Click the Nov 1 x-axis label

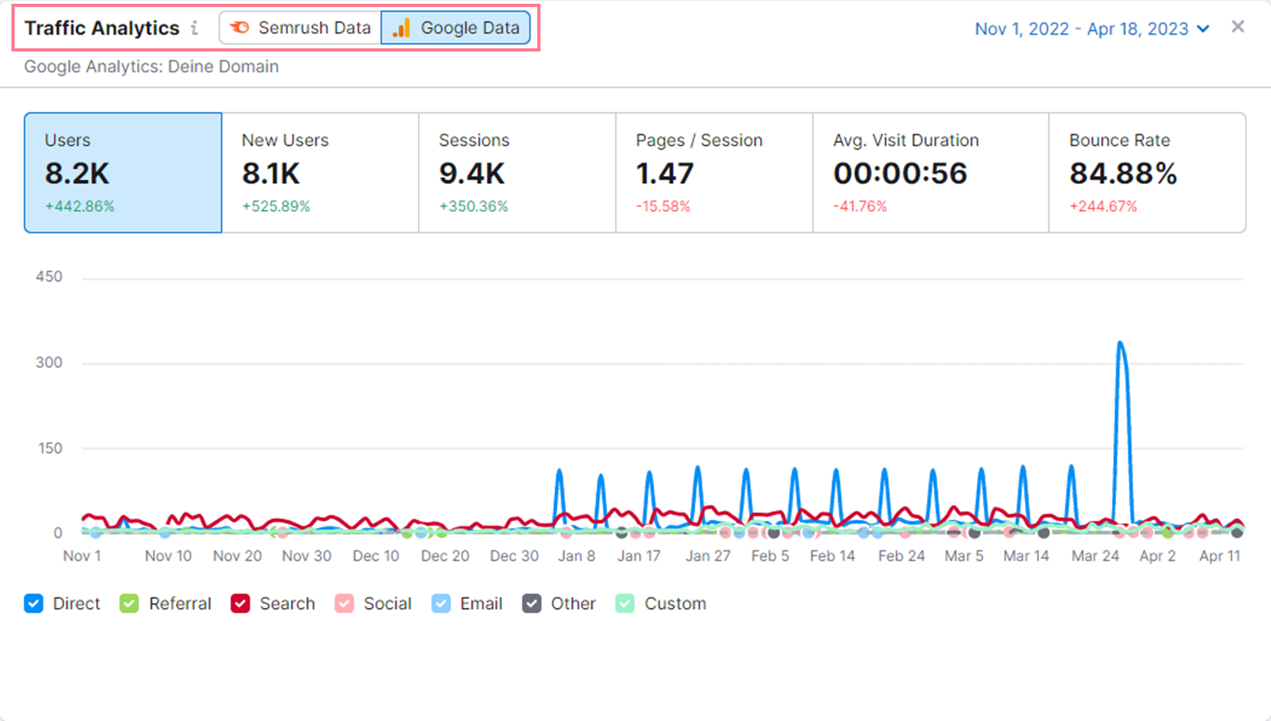pyautogui.click(x=82, y=556)
